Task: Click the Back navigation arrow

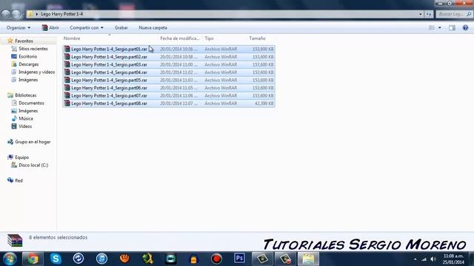Action: click(x=6, y=14)
